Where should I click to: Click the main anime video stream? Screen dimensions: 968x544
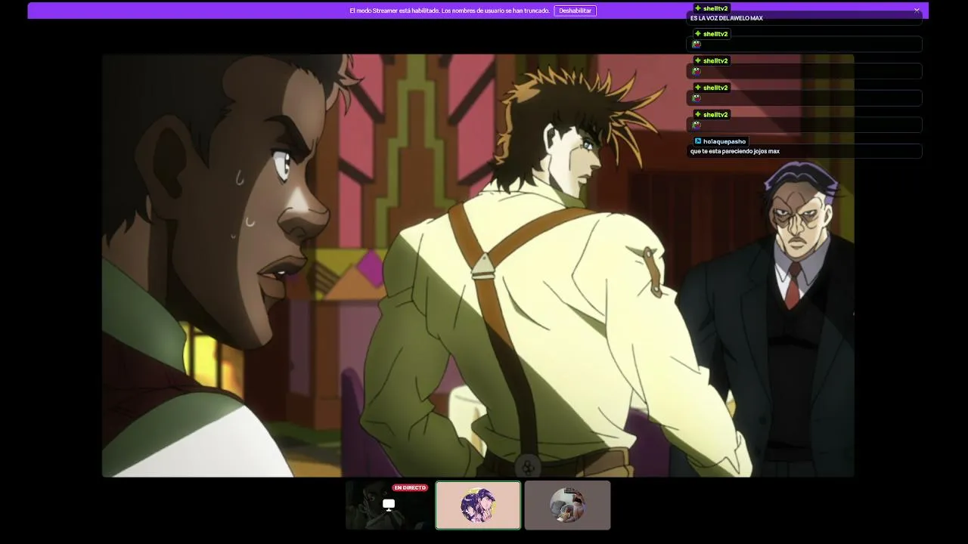[x=478, y=265]
